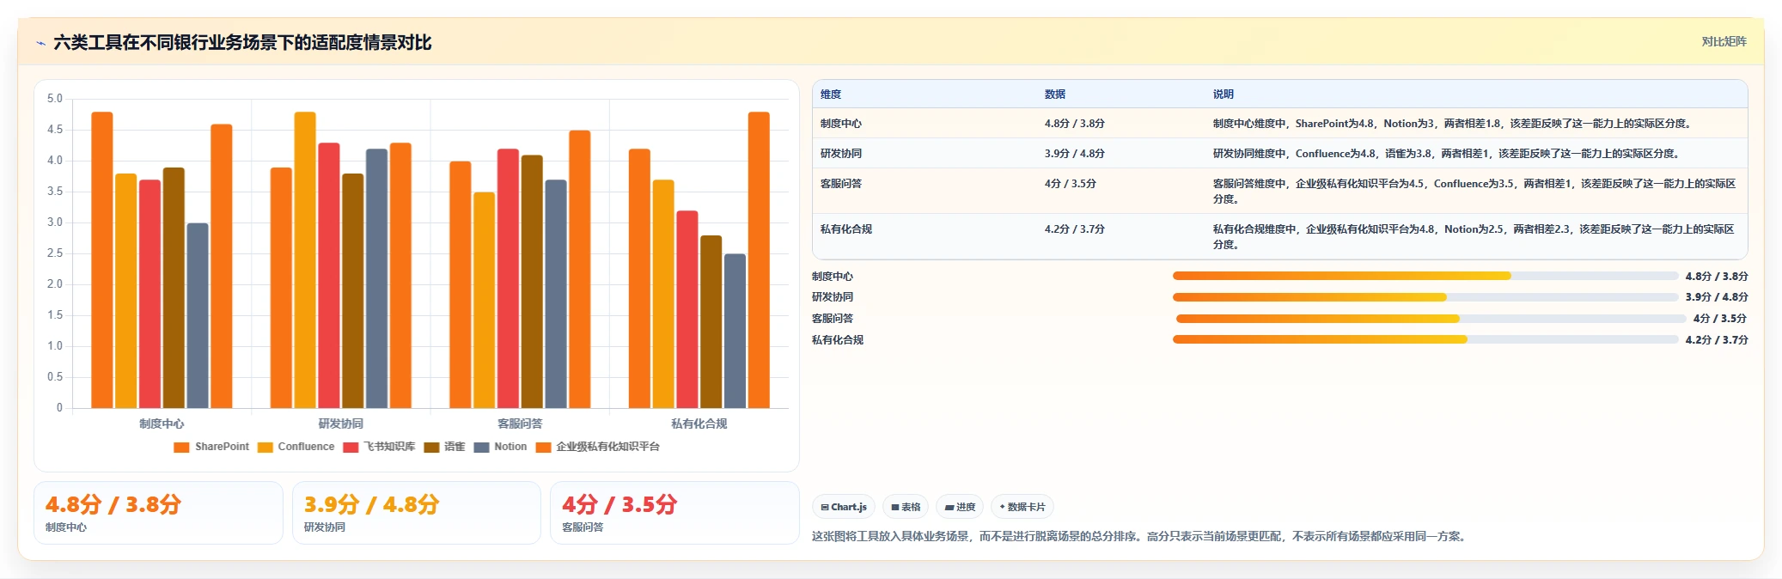
Task: Click the 2.5 y-axis tick label
Action: (x=55, y=253)
